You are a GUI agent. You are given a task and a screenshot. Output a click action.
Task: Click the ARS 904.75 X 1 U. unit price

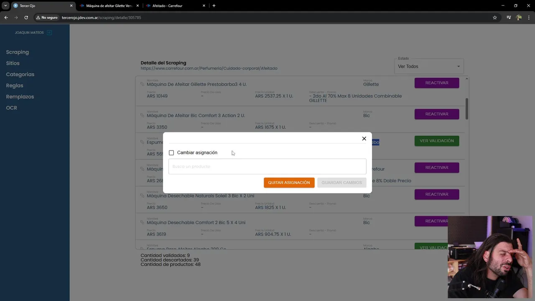[273, 234]
